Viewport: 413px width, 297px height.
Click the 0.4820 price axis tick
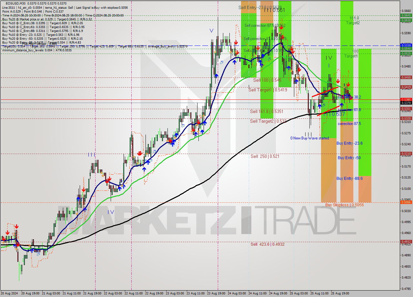pos(406,277)
